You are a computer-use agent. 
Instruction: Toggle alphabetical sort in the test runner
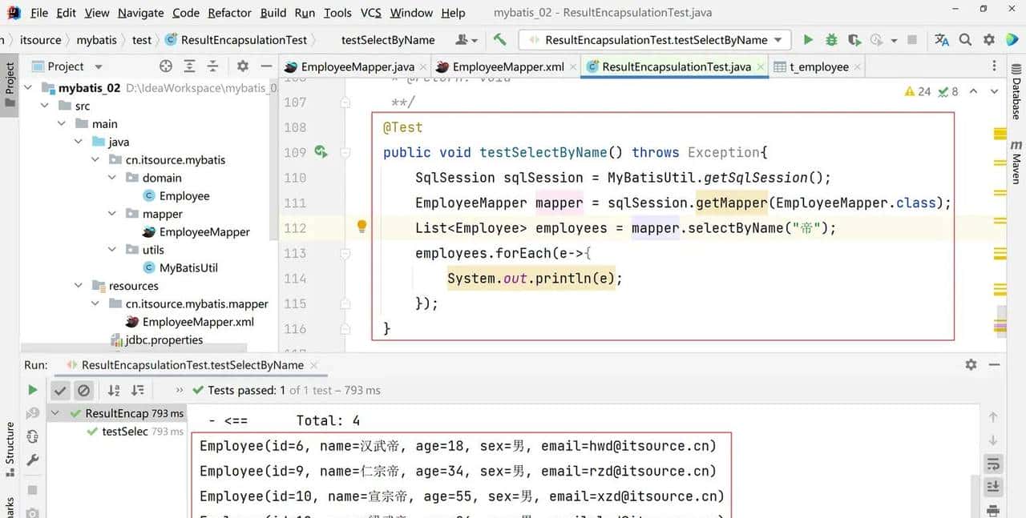[x=114, y=391]
